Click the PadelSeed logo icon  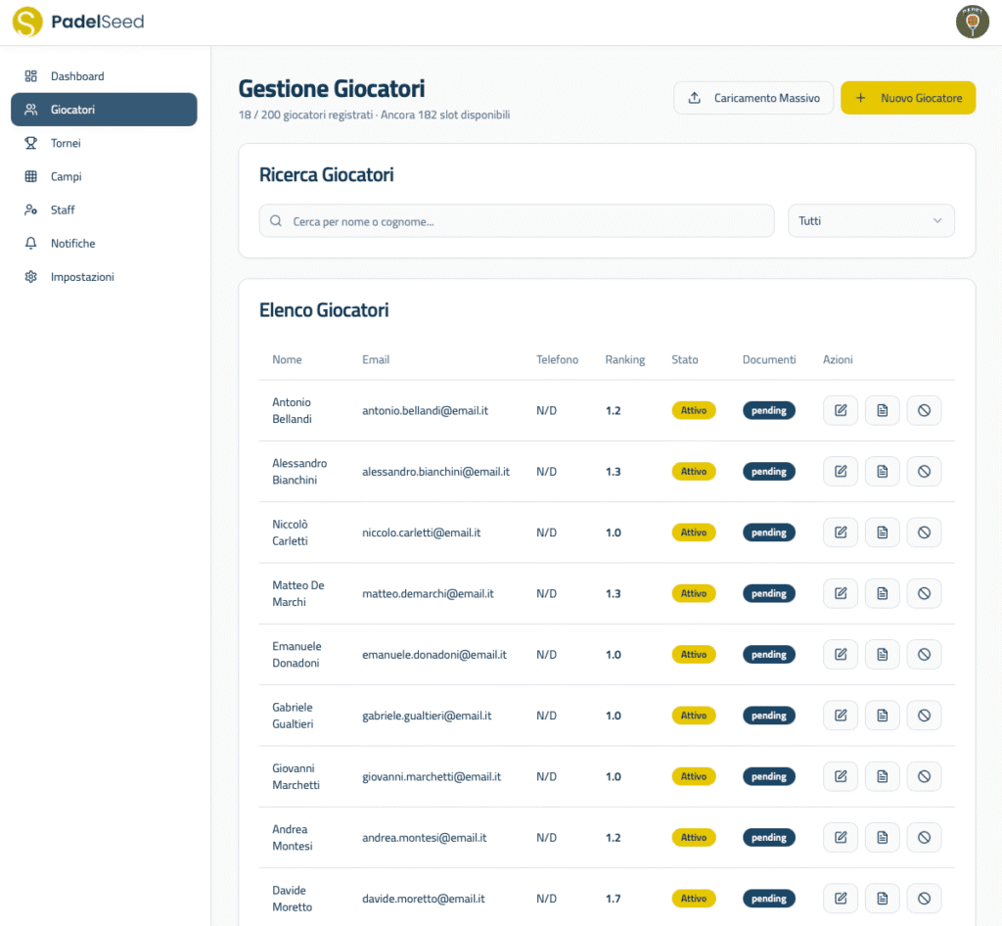tap(27, 22)
